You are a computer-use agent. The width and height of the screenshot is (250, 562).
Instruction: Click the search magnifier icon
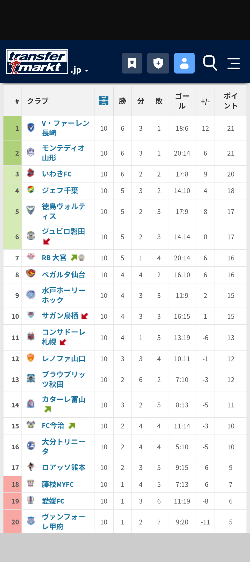click(x=210, y=63)
